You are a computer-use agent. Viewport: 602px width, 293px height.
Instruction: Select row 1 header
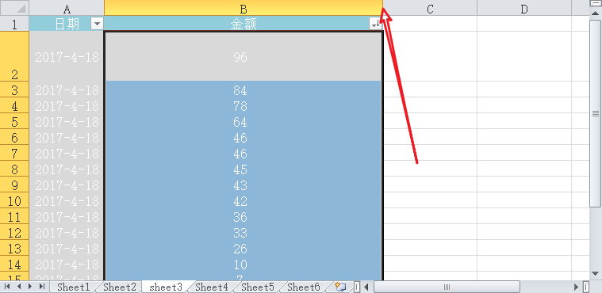pyautogui.click(x=14, y=24)
